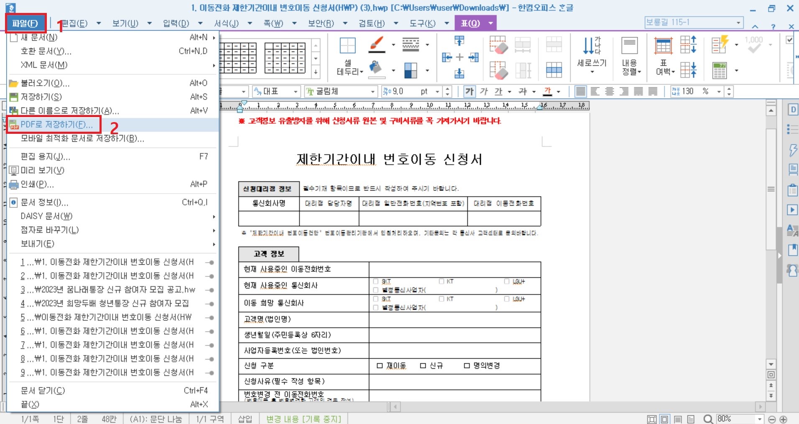Expand the XML 문서(M) submenu
799x424 pixels.
[x=113, y=65]
